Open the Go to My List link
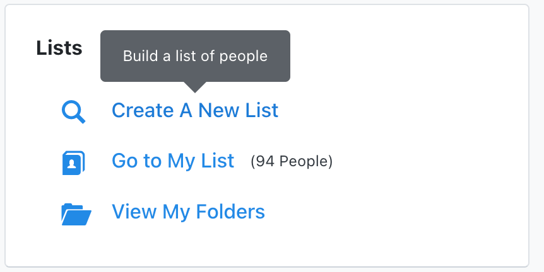This screenshot has width=544, height=272. (173, 161)
